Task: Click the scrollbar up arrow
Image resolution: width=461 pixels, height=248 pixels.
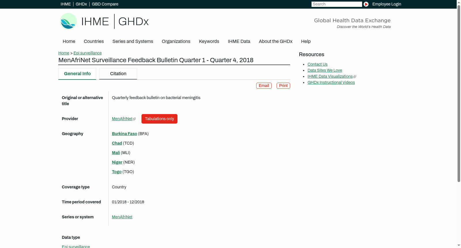Action: point(459,2)
